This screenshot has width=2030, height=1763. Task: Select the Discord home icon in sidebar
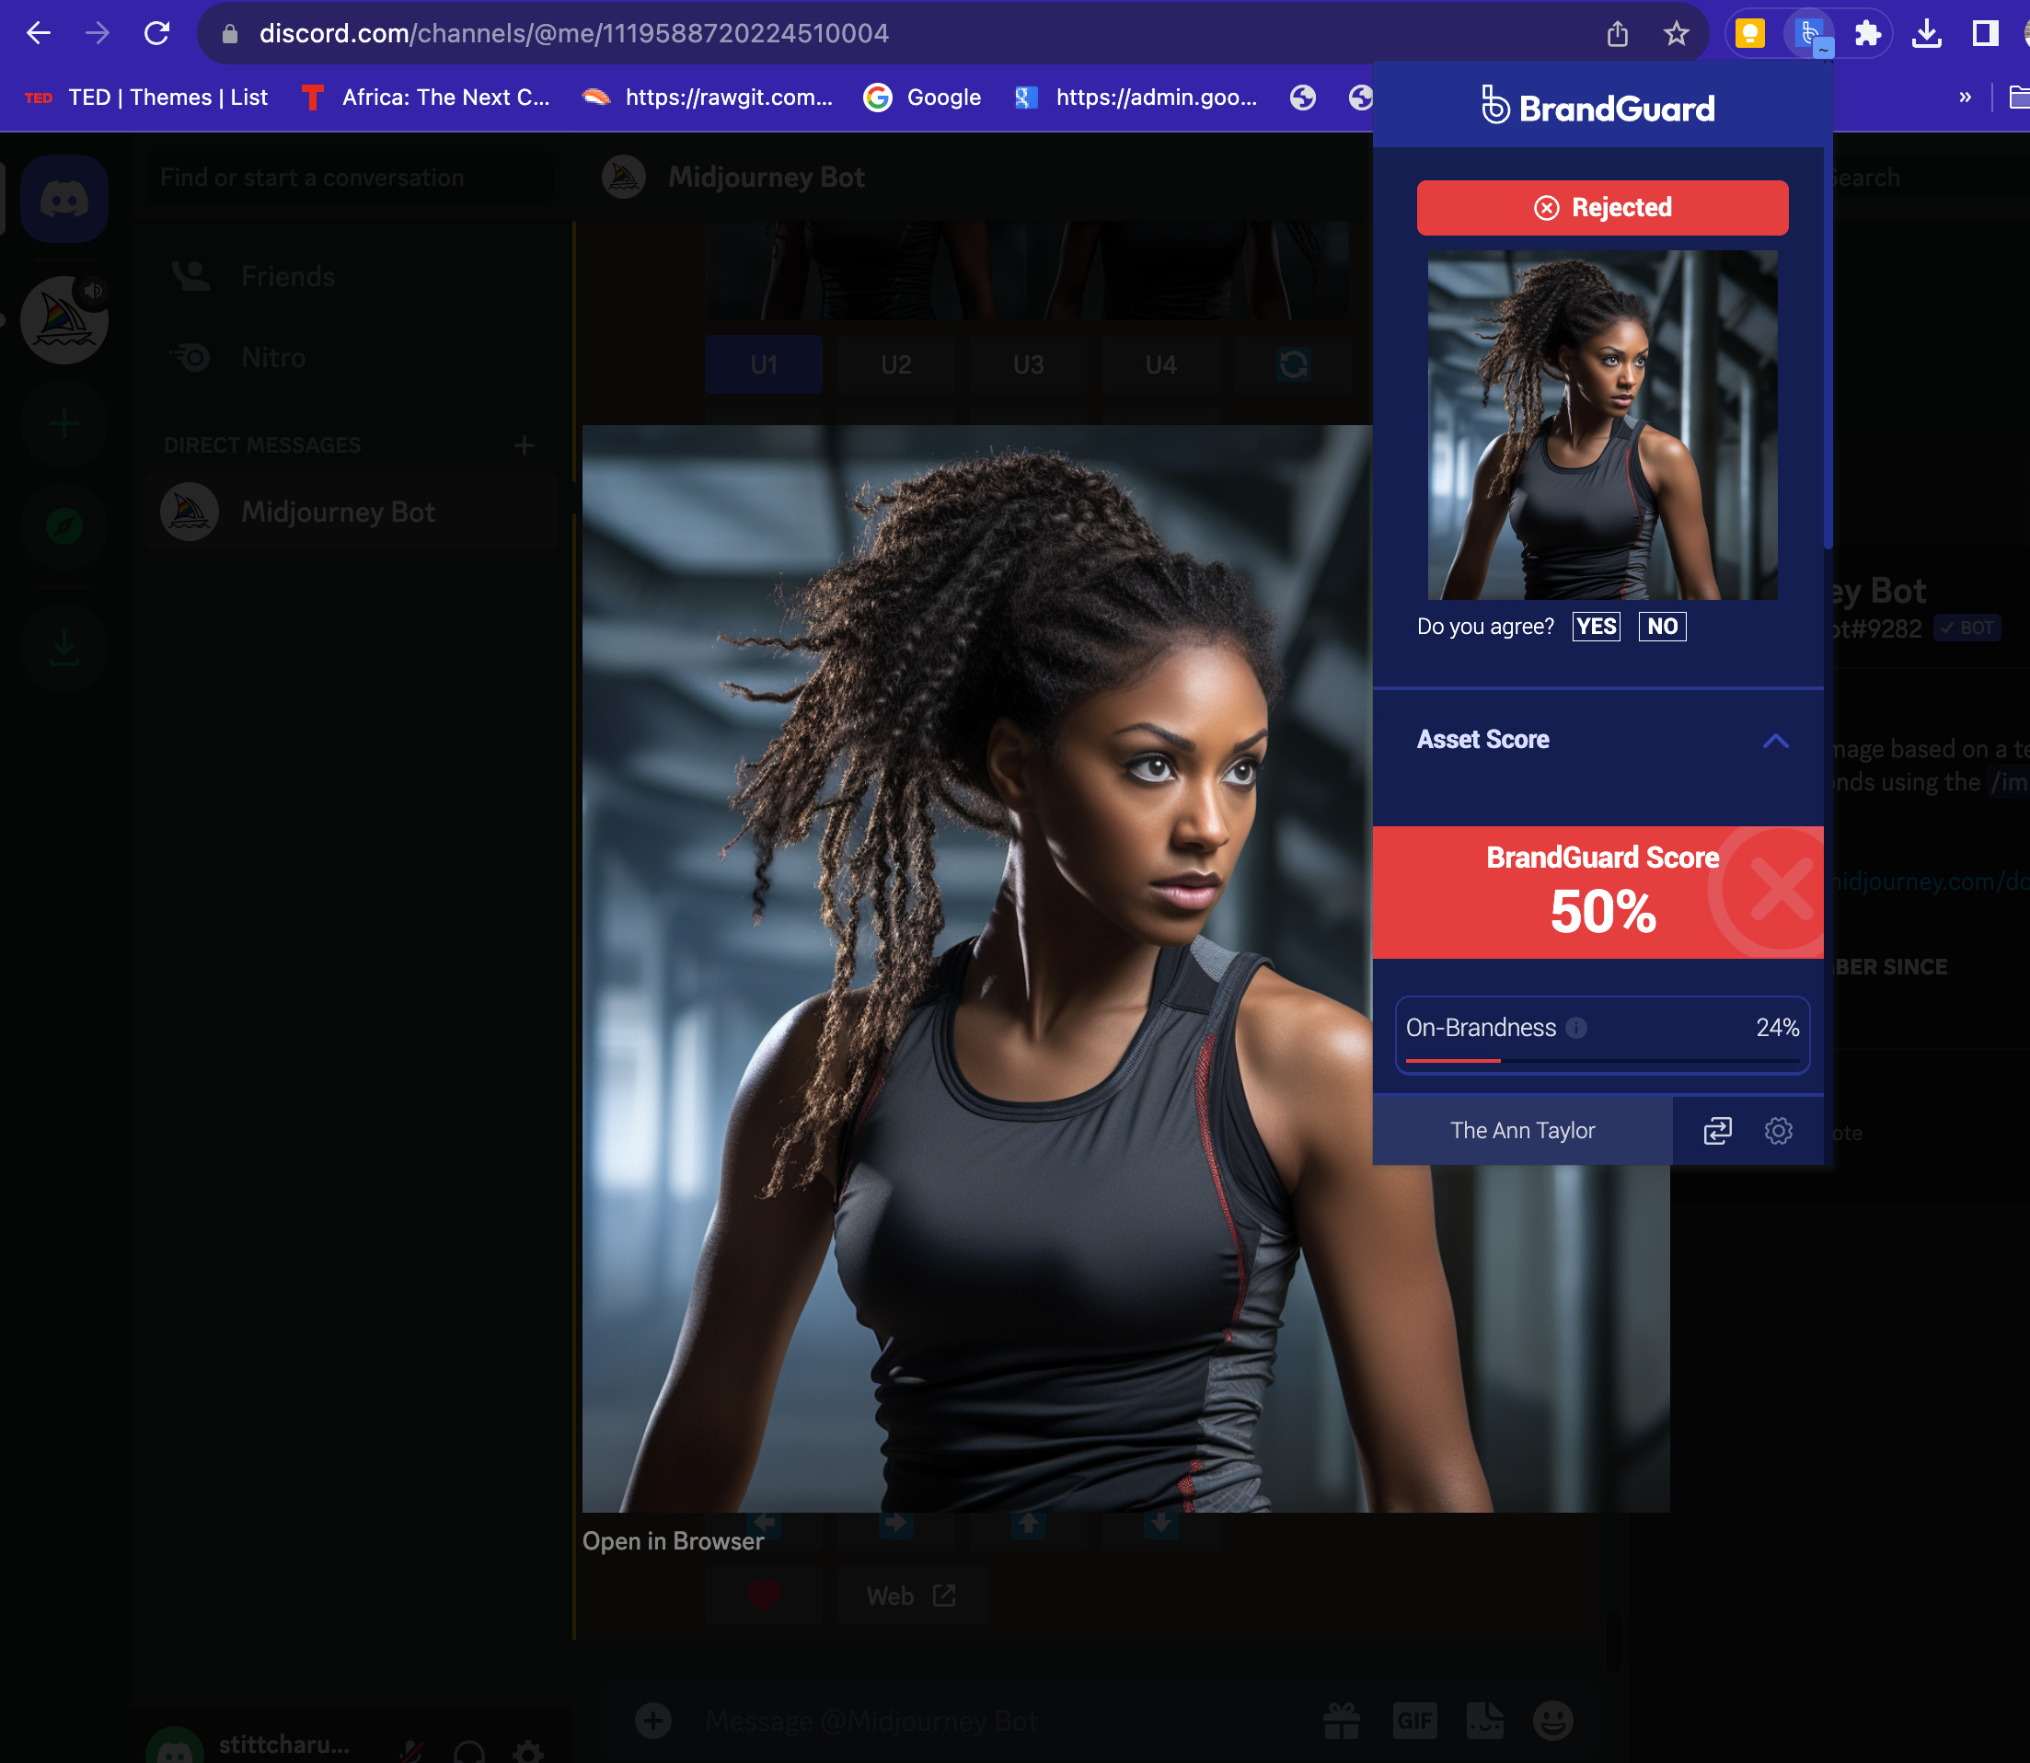pos(64,199)
